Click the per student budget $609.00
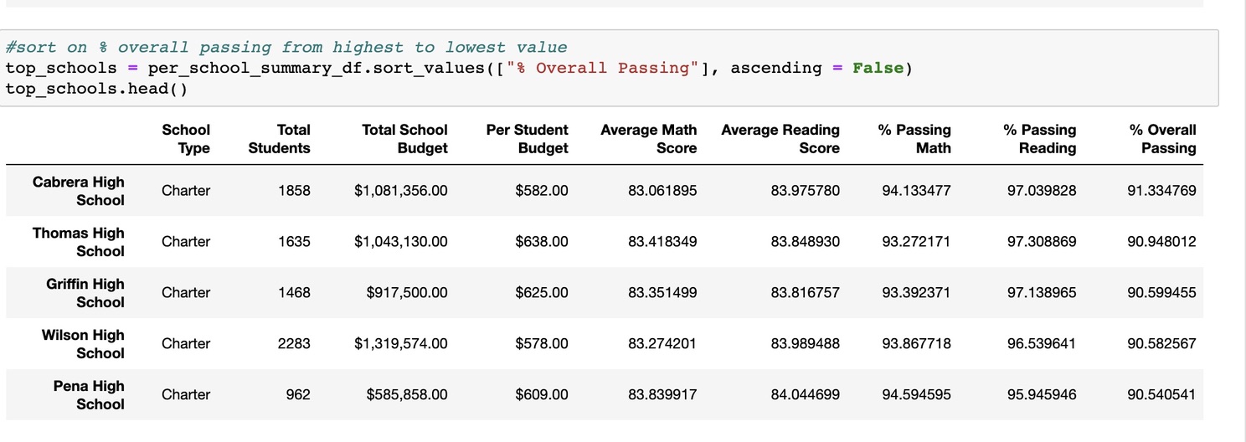Screen dimensions: 1246x442 [542, 395]
